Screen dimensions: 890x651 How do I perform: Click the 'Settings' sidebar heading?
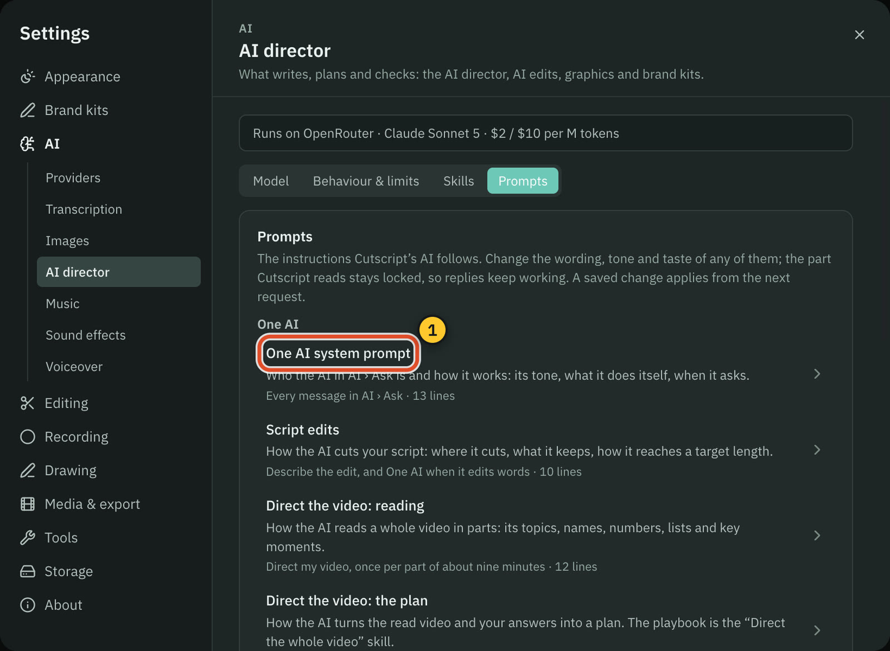tap(55, 33)
